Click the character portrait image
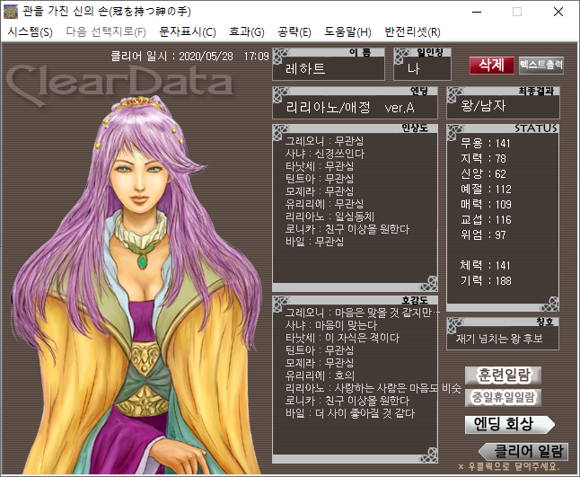 (136, 285)
